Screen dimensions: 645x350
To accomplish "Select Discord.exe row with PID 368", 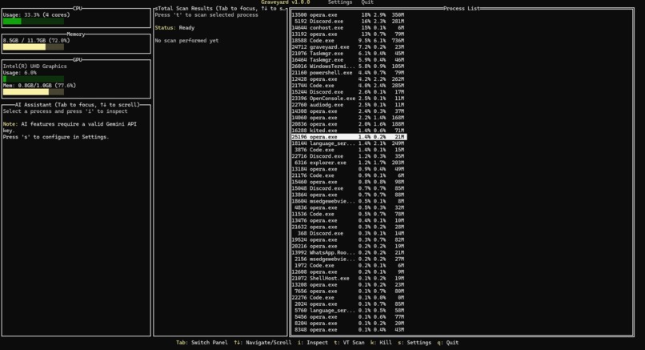I will coord(348,233).
